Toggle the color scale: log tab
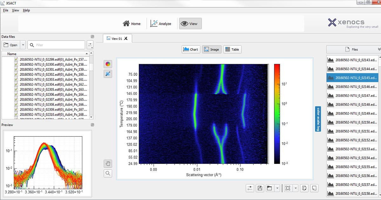This screenshot has width=381, height=200. (x=318, y=119)
